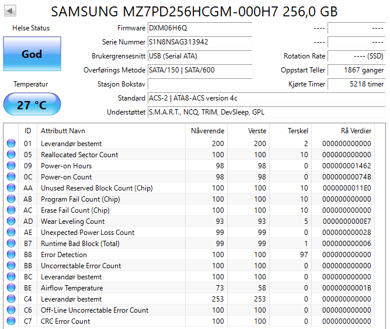Click the 27 °C temperature indicator
Screen dimensions: 390x329
[x=32, y=105]
